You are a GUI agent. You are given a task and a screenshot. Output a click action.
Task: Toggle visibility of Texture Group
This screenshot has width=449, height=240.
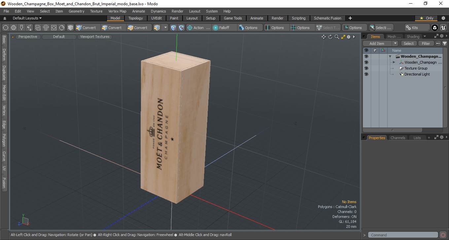366,68
